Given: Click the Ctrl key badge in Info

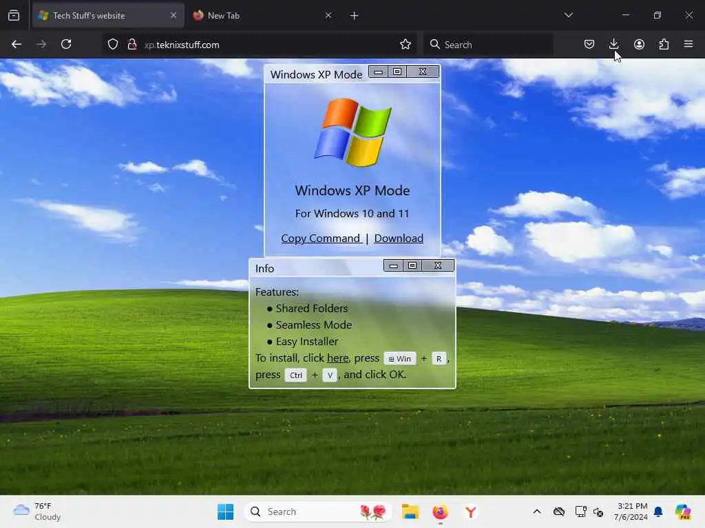Looking at the screenshot, I should [x=296, y=375].
